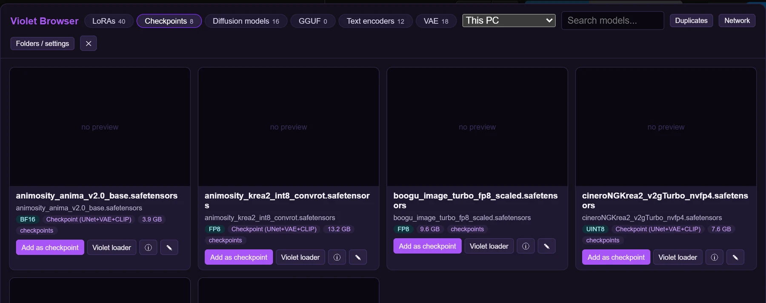The width and height of the screenshot is (766, 303).
Task: Click the animosity_anima_v2.0_base preview thumbnail
Action: (x=100, y=127)
